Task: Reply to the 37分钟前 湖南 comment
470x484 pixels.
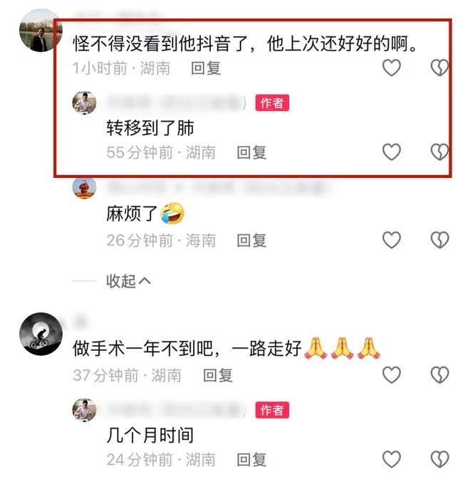Action: (218, 375)
